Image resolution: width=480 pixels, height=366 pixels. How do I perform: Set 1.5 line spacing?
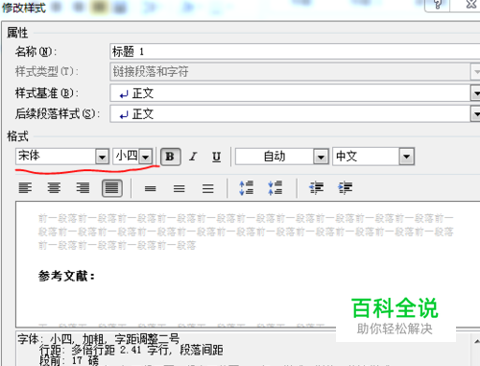(x=180, y=188)
